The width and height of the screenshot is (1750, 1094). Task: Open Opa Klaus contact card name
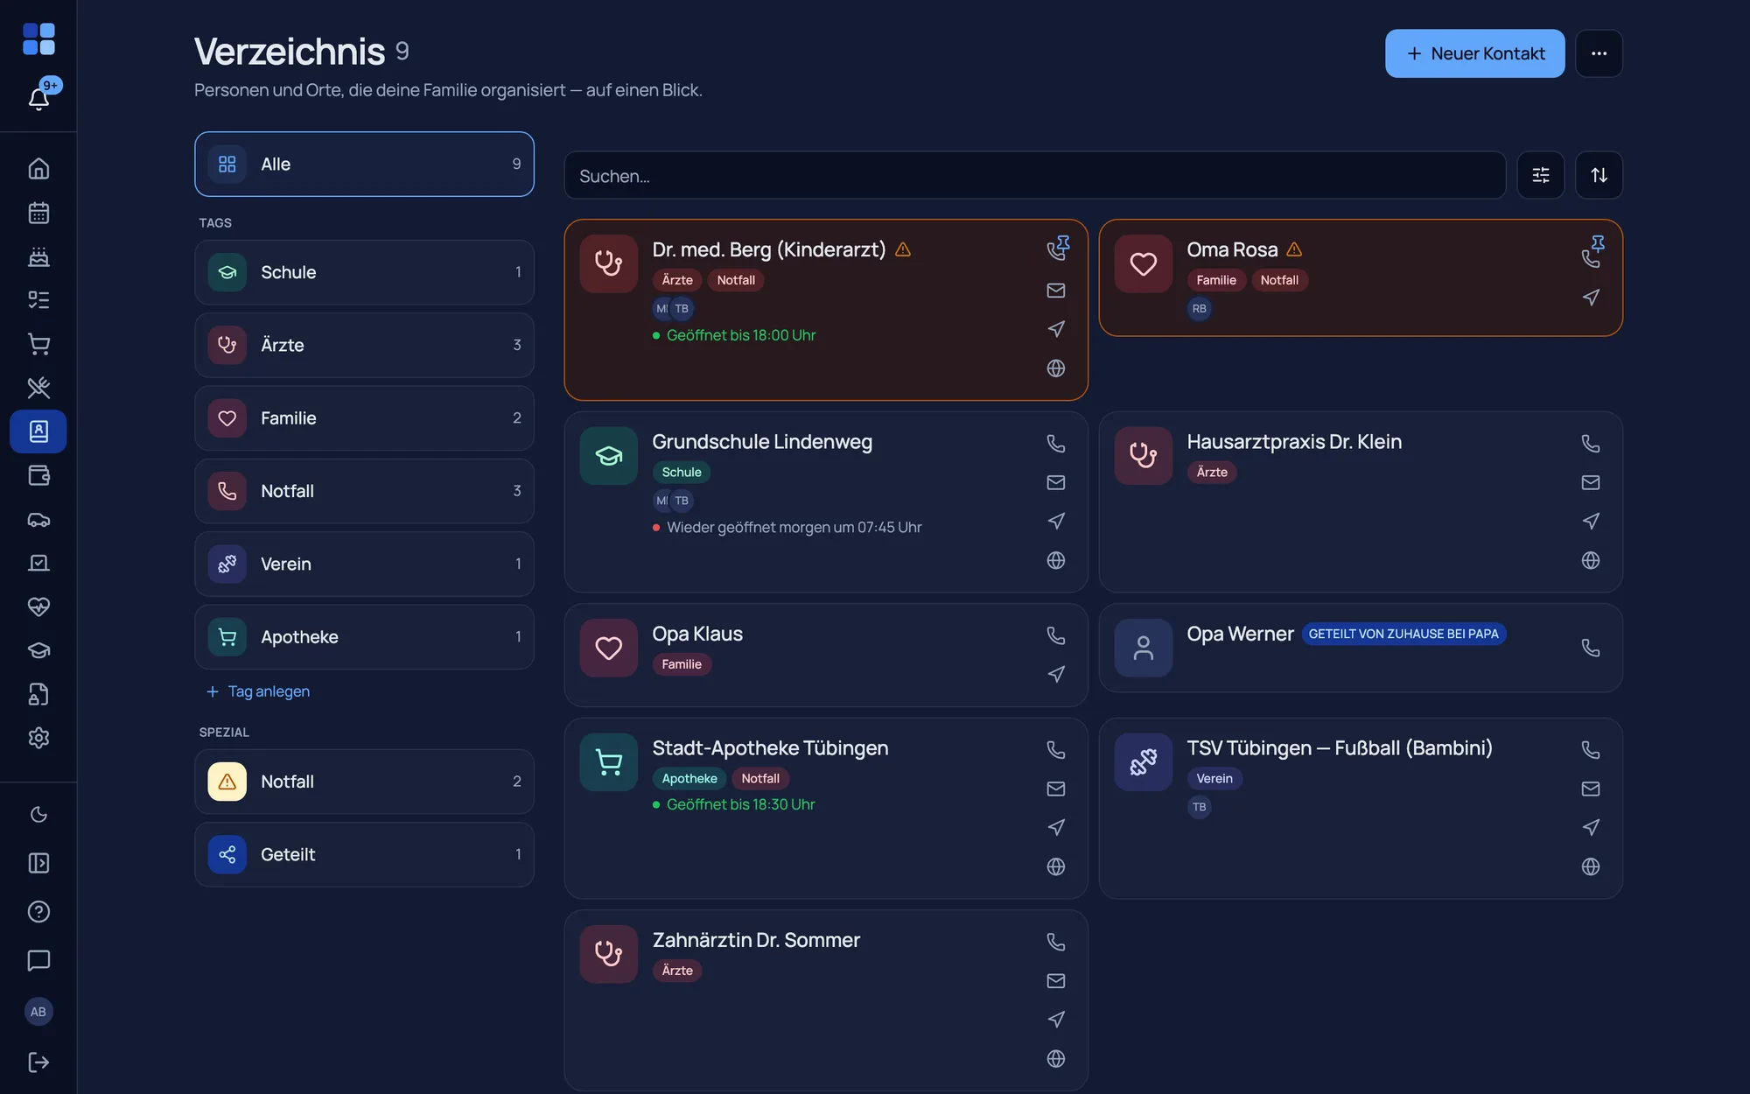697,634
